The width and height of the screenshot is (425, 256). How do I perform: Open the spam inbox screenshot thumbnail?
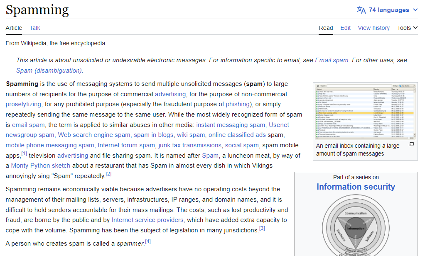point(365,111)
